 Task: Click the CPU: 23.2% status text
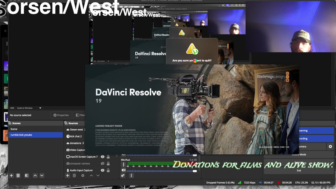pos(302,183)
